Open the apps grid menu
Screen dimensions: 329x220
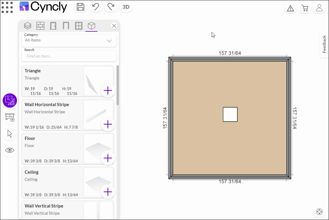click(x=7, y=7)
